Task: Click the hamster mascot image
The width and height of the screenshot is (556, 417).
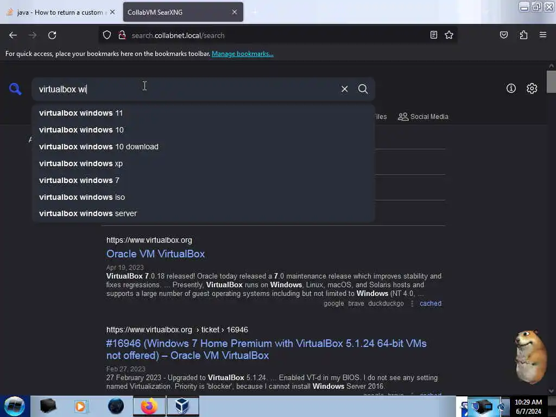Action: point(530,357)
